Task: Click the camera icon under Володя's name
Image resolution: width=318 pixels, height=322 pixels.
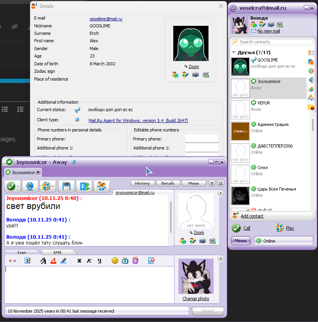Action: 271,25
